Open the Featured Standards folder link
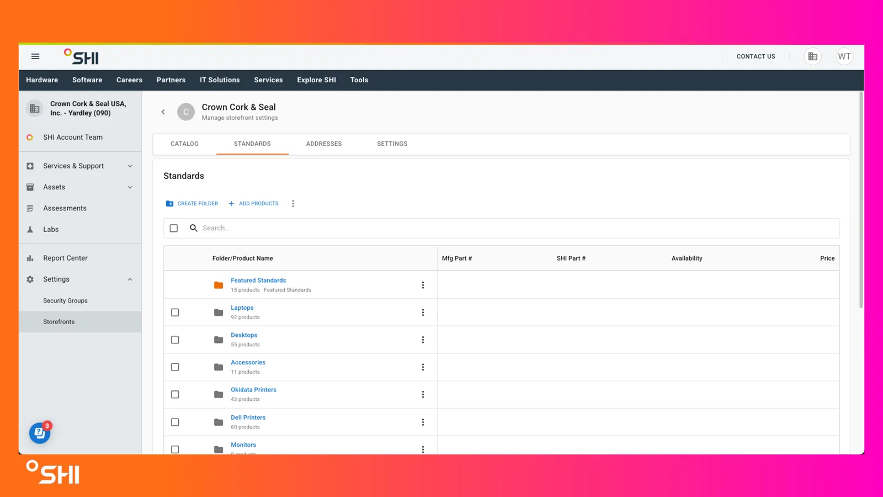The image size is (883, 497). tap(258, 281)
